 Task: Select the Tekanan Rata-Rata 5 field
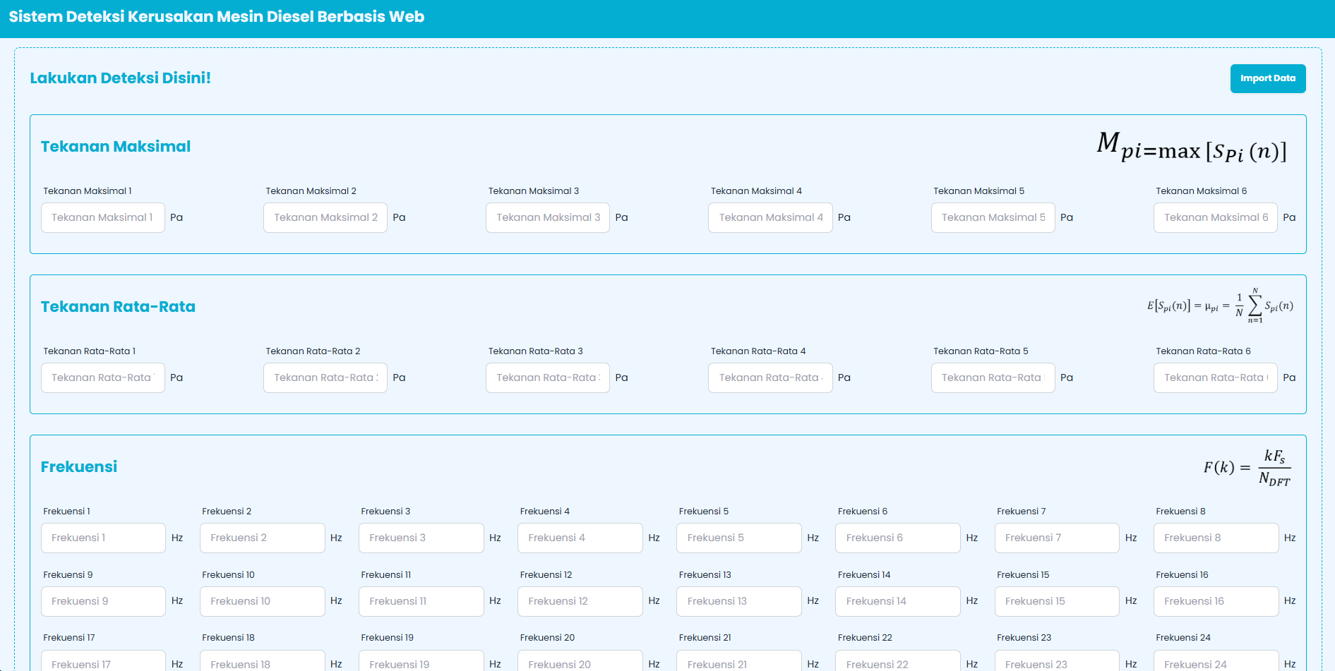(x=993, y=377)
